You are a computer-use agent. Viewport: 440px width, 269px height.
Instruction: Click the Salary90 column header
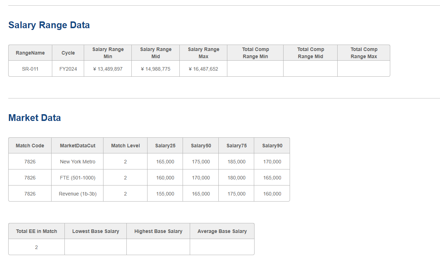tap(272, 145)
